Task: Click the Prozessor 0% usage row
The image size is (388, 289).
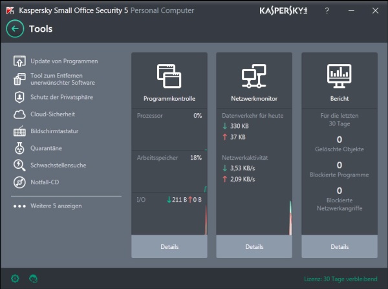Action: [x=169, y=116]
